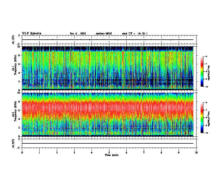Click the "-8" label on ch.1 color bar

click(x=206, y=72)
